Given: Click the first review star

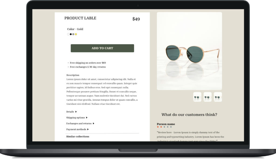Looking at the screenshot, I should tap(158, 127).
